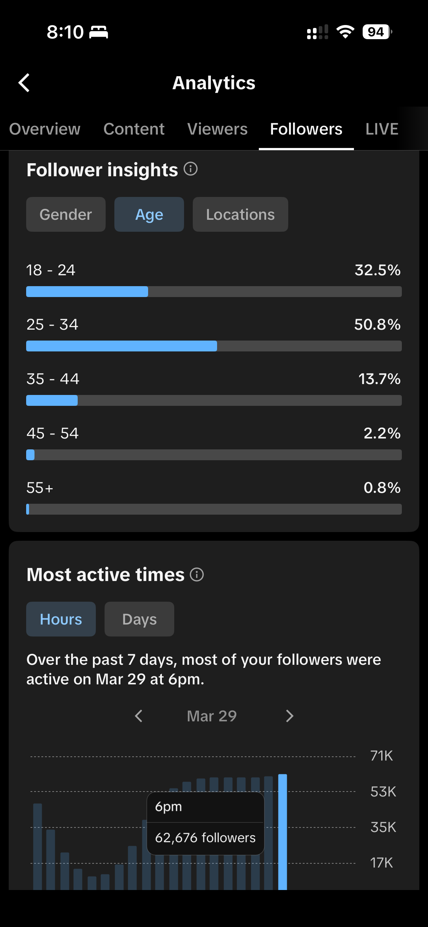Switch active times to Days
The height and width of the screenshot is (927, 428).
tap(139, 619)
